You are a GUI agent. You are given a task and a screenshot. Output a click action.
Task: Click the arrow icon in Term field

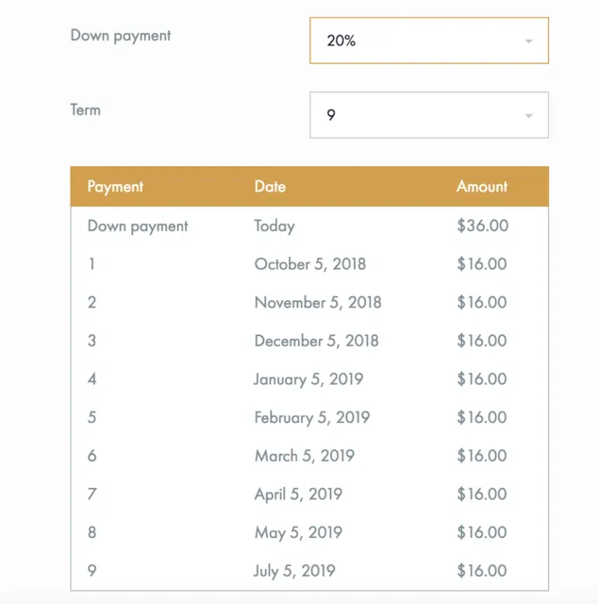[x=529, y=115]
